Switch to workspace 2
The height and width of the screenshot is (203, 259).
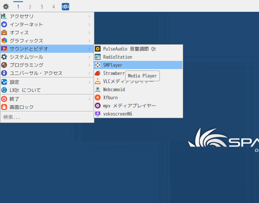coord(30,7)
